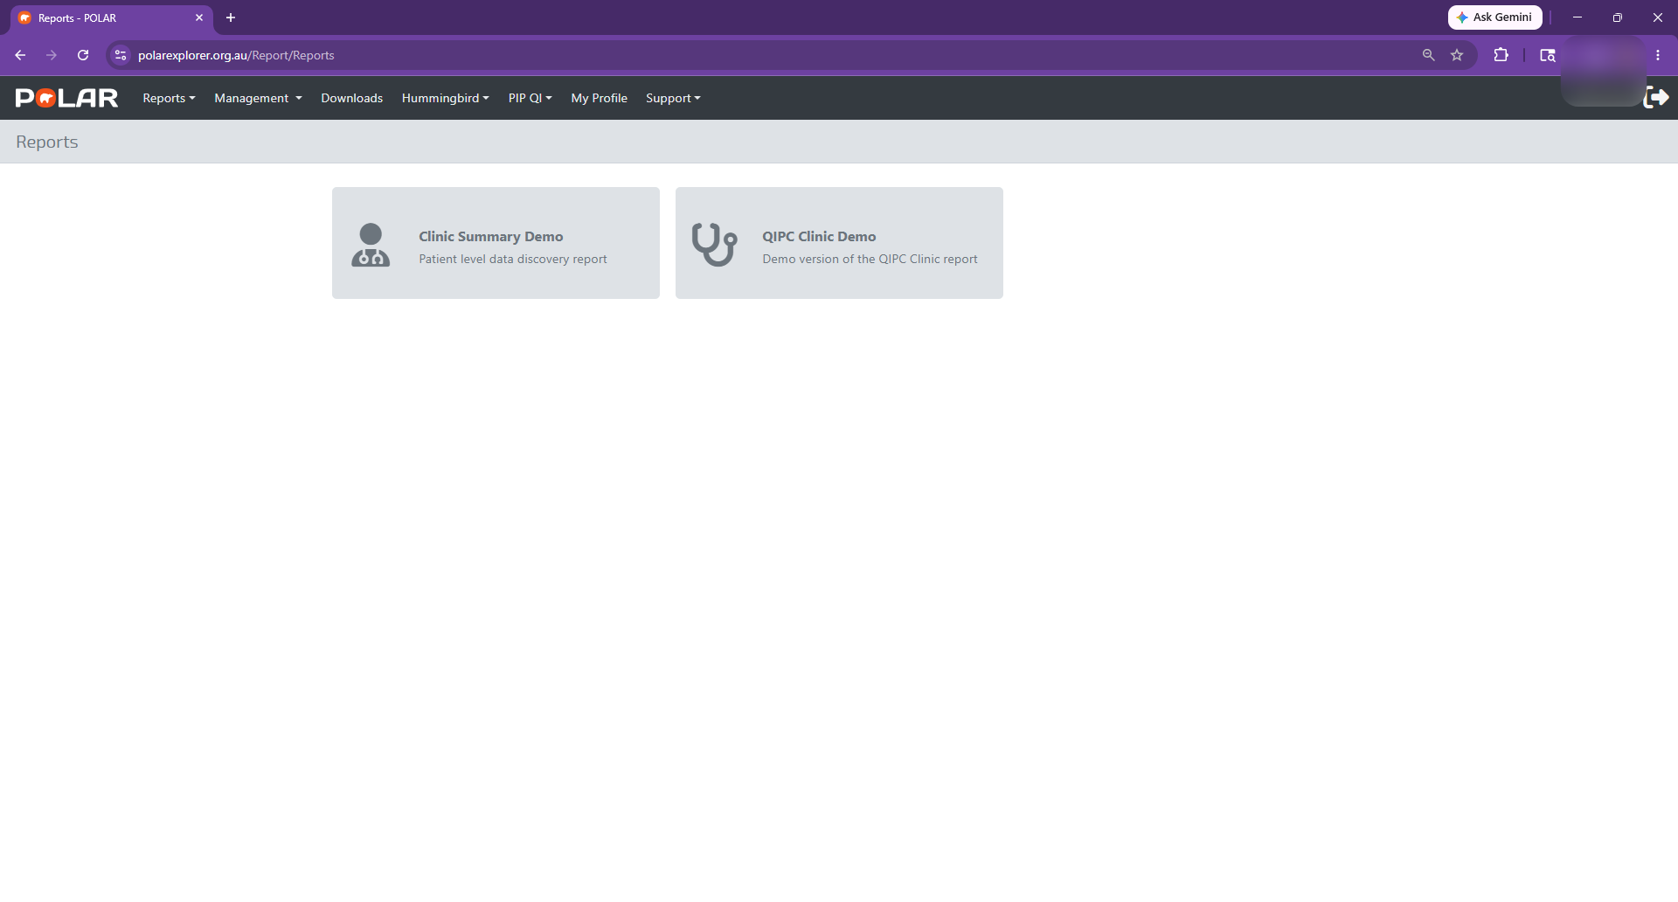
Task: Open Chrome three-dot menu
Action: (1658, 55)
